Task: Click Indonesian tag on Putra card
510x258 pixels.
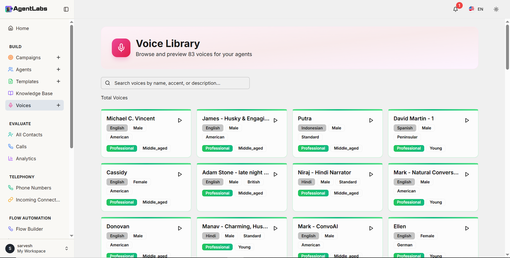Action: 312,128
